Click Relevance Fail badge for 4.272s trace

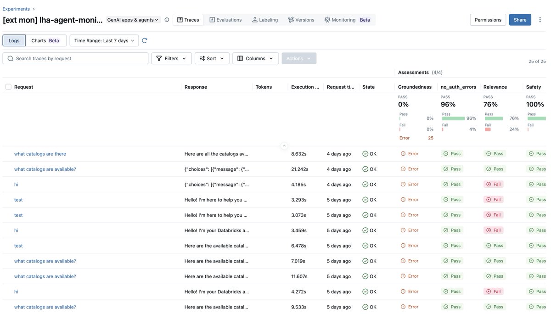pos(494,292)
